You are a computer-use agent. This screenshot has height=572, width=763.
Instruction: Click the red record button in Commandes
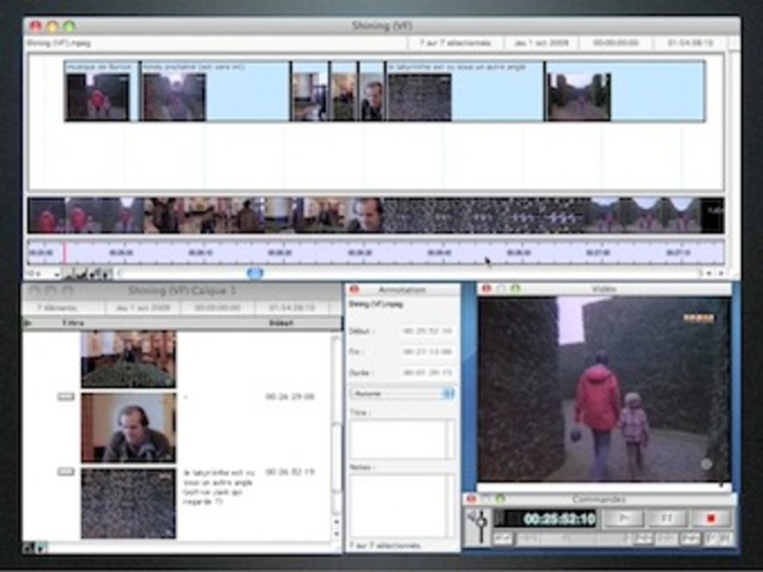pyautogui.click(x=711, y=519)
